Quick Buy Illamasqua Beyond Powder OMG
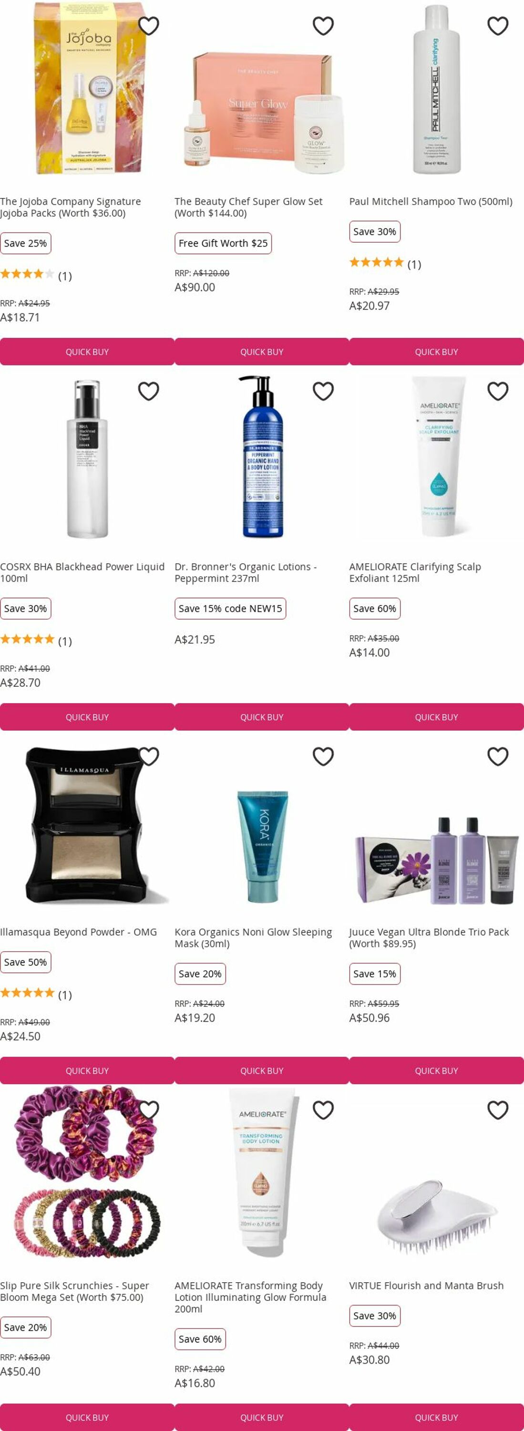Screen dimensions: 524x1431 tap(87, 1070)
